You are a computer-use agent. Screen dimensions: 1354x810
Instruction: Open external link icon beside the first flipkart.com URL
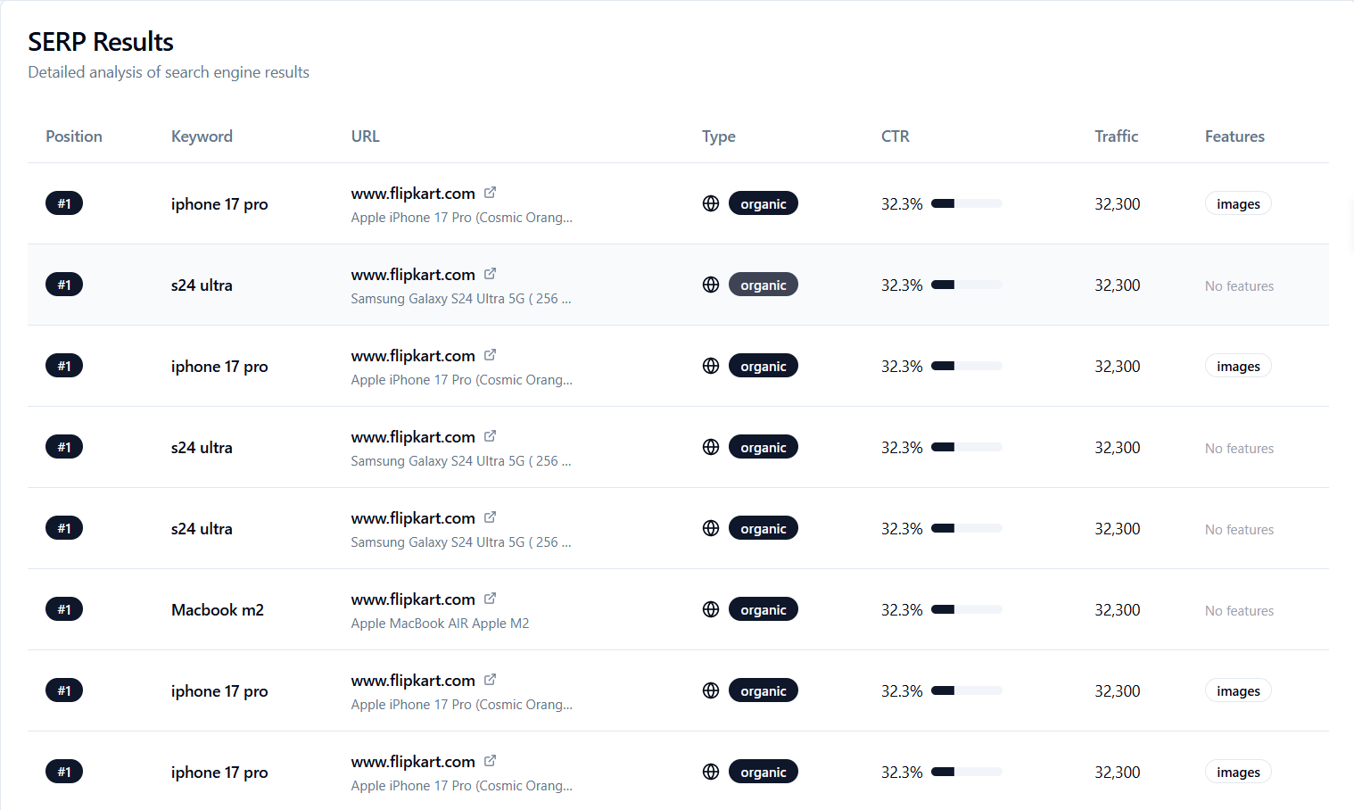[x=490, y=192]
